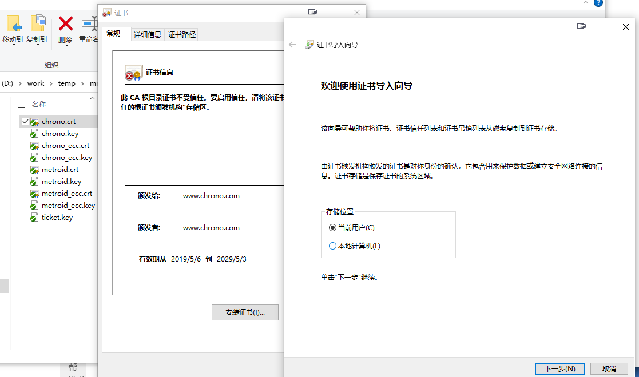This screenshot has height=377, width=639.
Task: Click the blue help question mark icon
Action: [x=598, y=3]
